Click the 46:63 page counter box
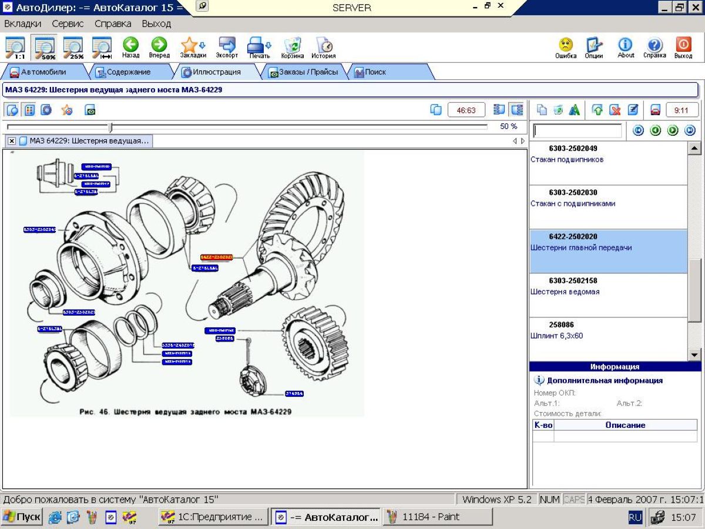This screenshot has width=705, height=529. (466, 110)
